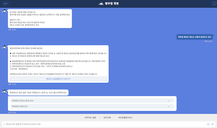Click the text '(구비서류 : 재학증명서)'
Image resolution: width=217 pixels, height=128 pixels.
click(x=19, y=69)
